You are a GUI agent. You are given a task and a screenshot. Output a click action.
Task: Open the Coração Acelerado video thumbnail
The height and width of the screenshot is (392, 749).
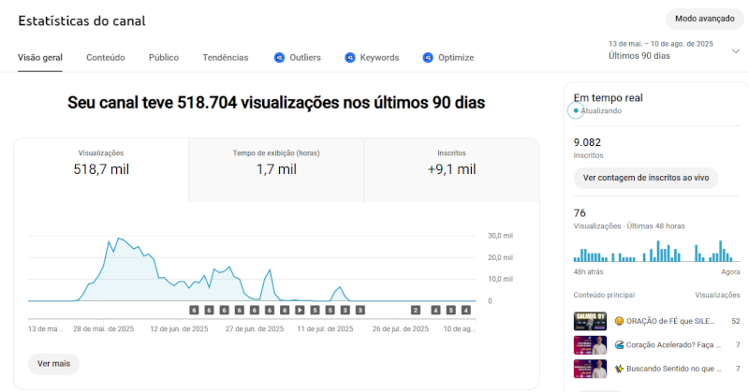tap(591, 344)
